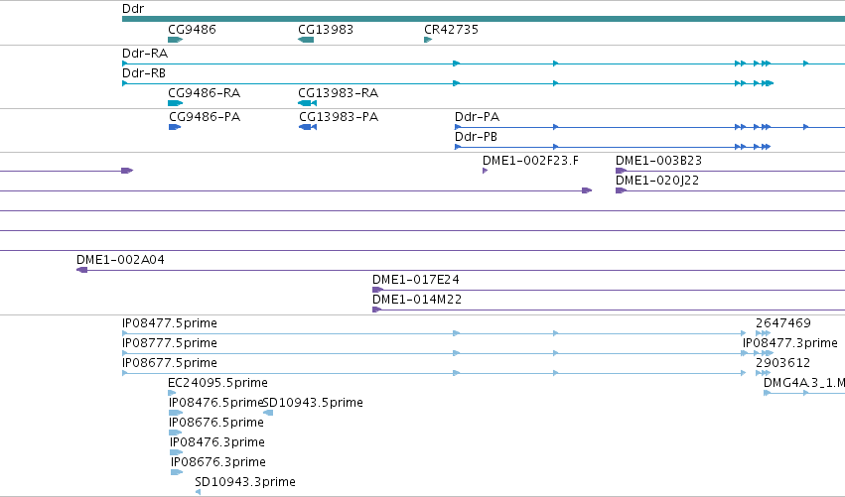This screenshot has width=845, height=497.
Task: Select the Ddr-PA protein label
Action: pyautogui.click(x=477, y=117)
